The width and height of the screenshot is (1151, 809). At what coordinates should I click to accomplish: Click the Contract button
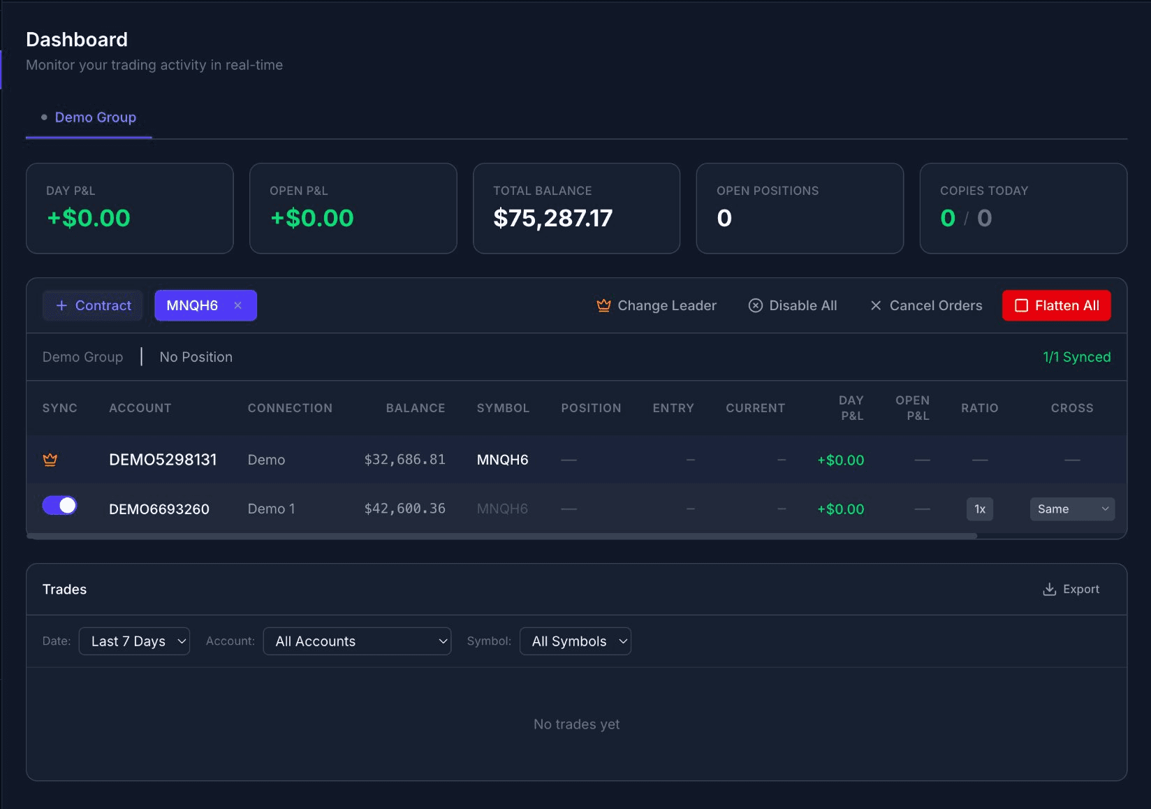tap(92, 305)
